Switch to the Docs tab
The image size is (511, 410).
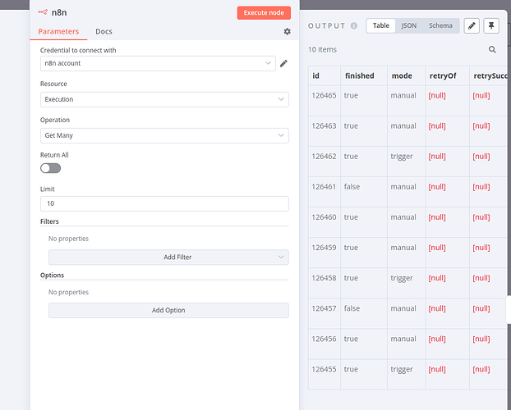pos(104,31)
